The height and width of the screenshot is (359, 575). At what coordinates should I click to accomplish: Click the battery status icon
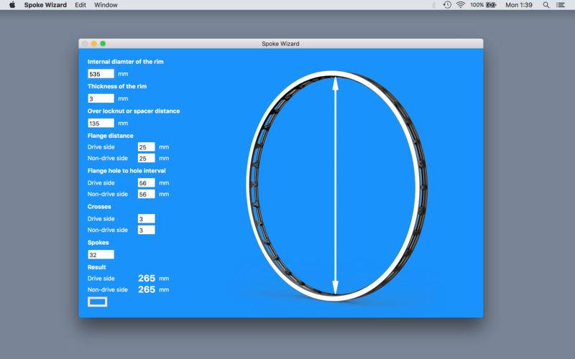point(491,5)
